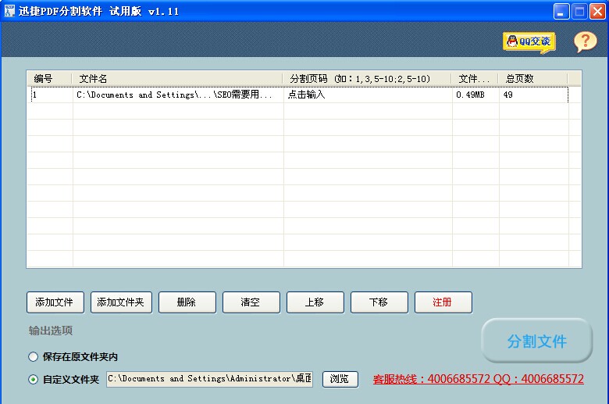Click the 总页数 column header
Screen dimensions: 609x404
pyautogui.click(x=534, y=79)
